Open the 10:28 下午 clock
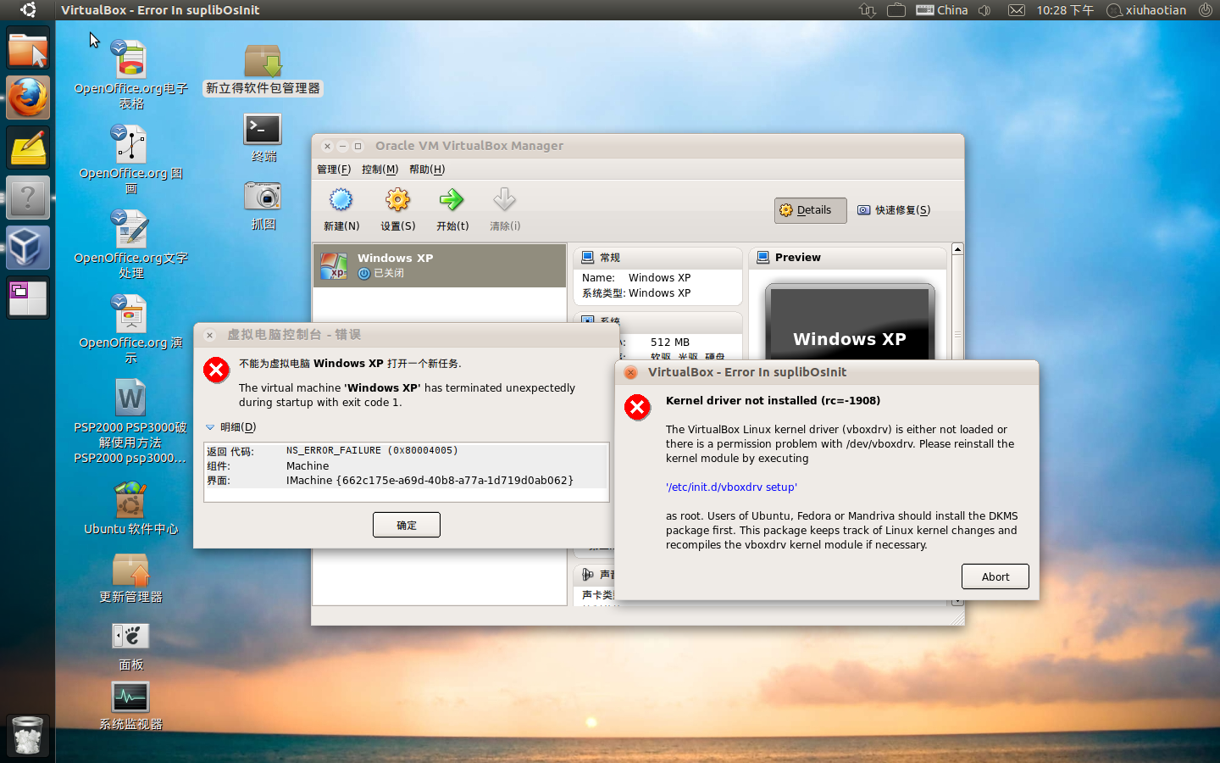The height and width of the screenshot is (763, 1220). 1065,10
